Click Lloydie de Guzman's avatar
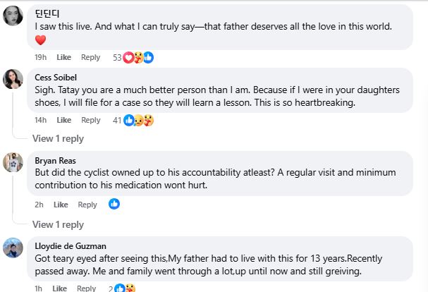The height and width of the screenshot is (292, 428). (13, 248)
